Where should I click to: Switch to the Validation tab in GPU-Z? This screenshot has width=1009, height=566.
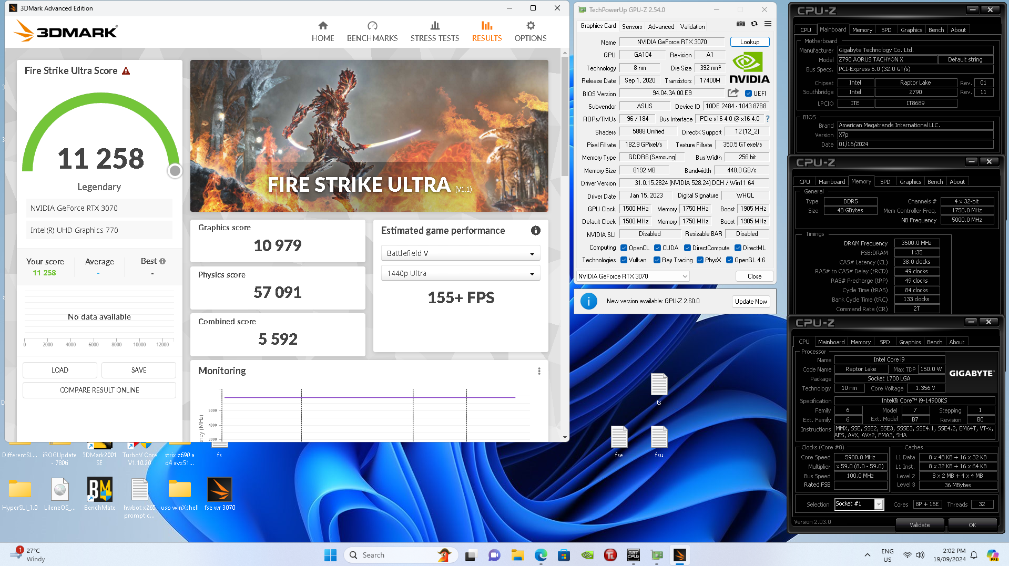coord(692,26)
